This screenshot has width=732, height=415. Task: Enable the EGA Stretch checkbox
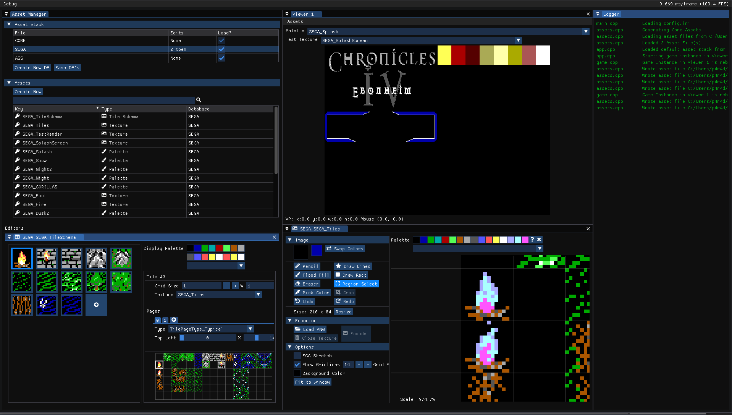(x=297, y=356)
